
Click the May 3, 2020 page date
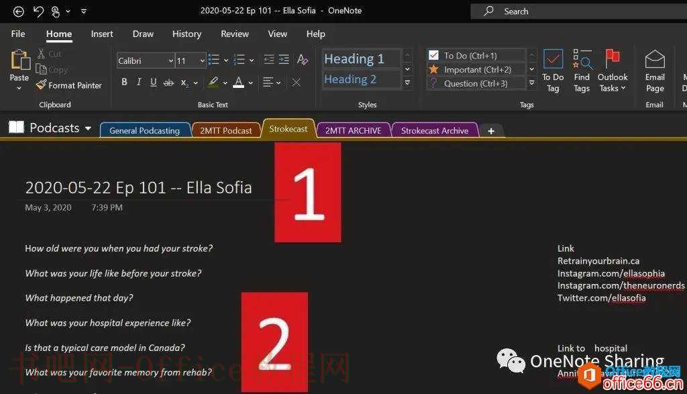(48, 207)
